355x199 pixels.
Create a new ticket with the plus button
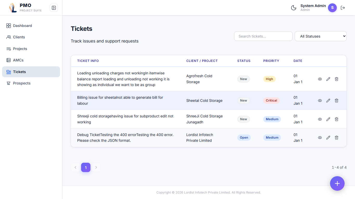337,183
